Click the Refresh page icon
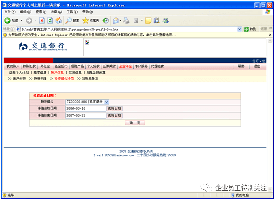The height and width of the screenshot is (200, 275). click(50, 21)
